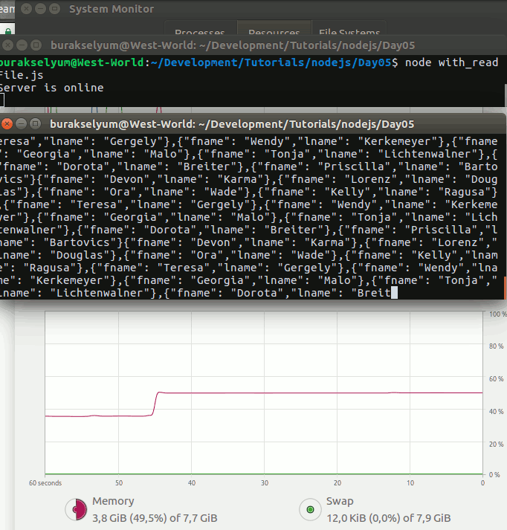507x530 pixels.
Task: Click the "Memory" usage label
Action: (x=113, y=502)
